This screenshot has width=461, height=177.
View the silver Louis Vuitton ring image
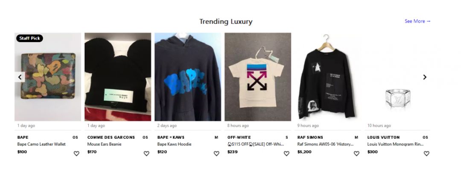coord(398,77)
